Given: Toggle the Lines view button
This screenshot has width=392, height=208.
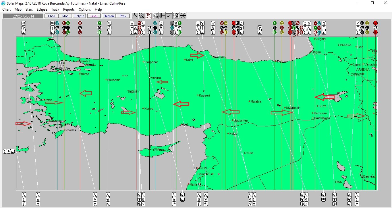Looking at the screenshot, I should tap(94, 16).
